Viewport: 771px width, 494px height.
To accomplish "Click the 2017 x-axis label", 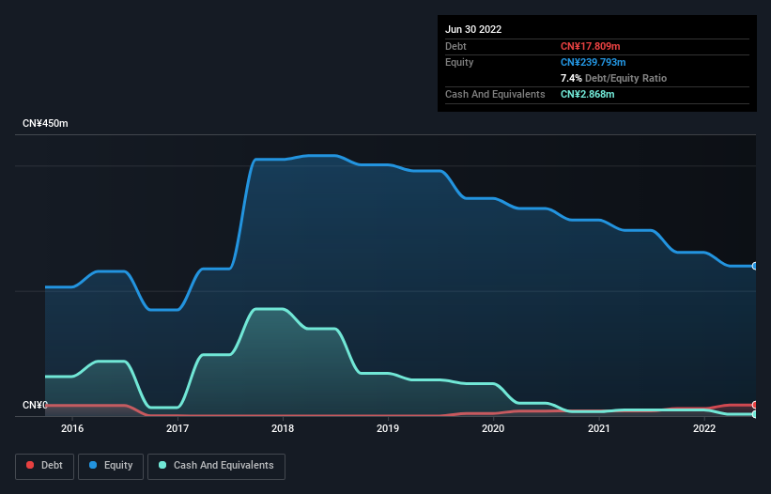I will (x=177, y=428).
